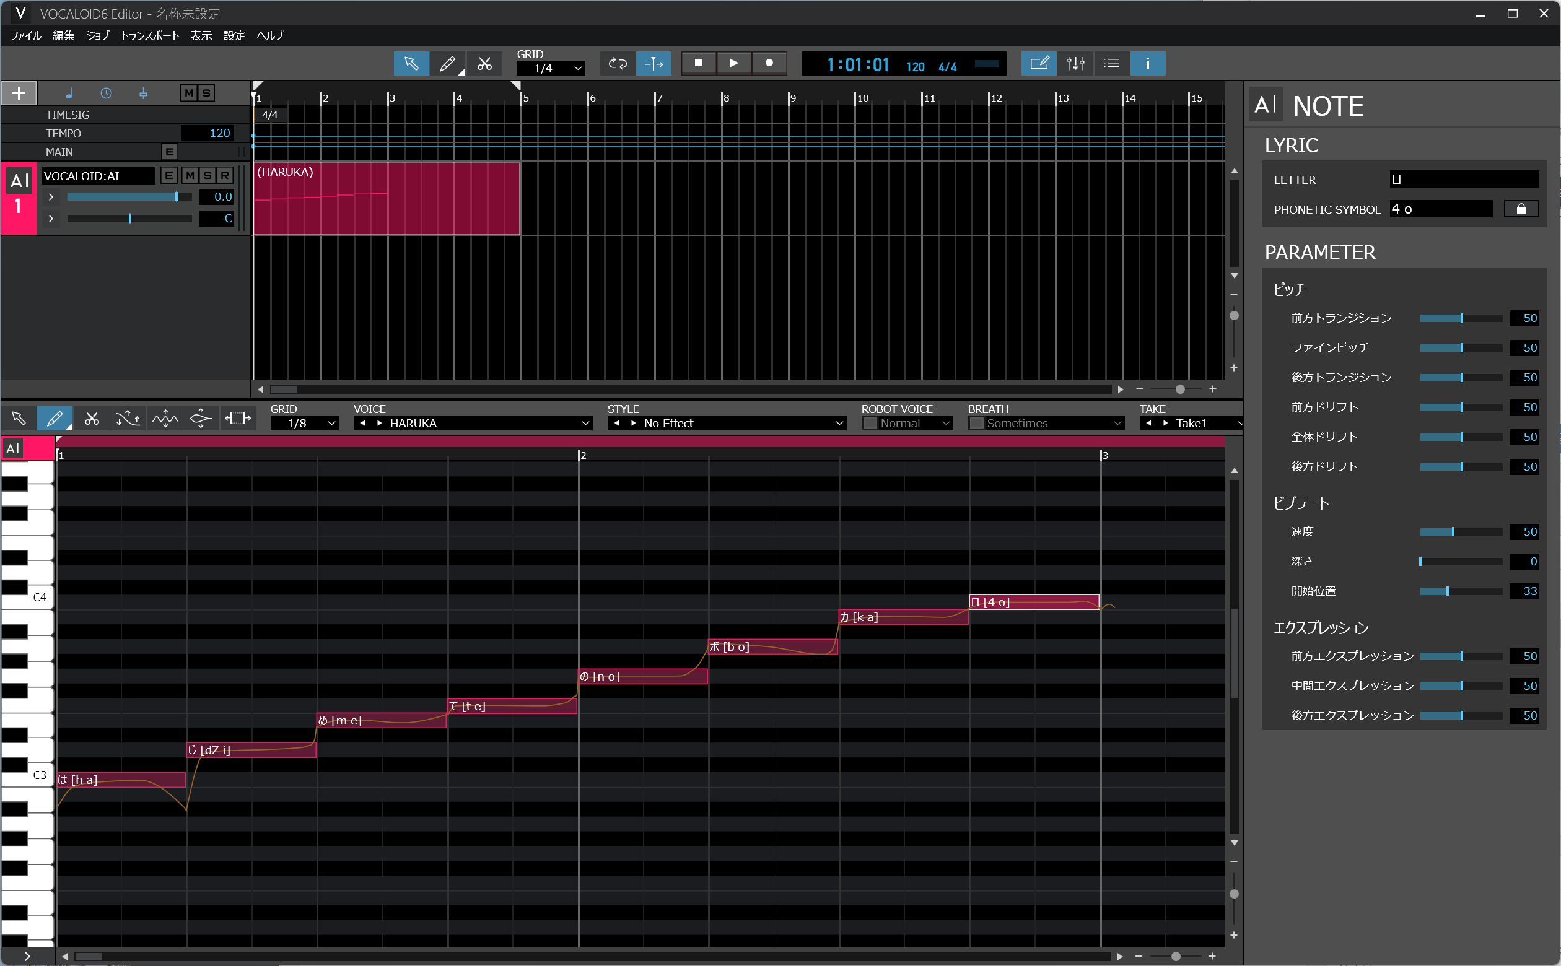1561x966 pixels.
Task: Select the HARUKA part in the track area
Action: click(387, 199)
